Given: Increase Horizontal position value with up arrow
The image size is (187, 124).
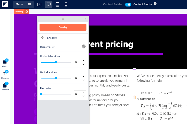Looking at the screenshot, I should tap(83, 61).
